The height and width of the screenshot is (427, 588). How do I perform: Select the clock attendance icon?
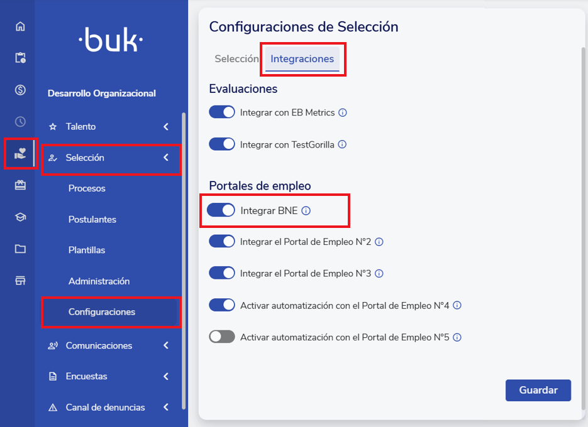20,122
